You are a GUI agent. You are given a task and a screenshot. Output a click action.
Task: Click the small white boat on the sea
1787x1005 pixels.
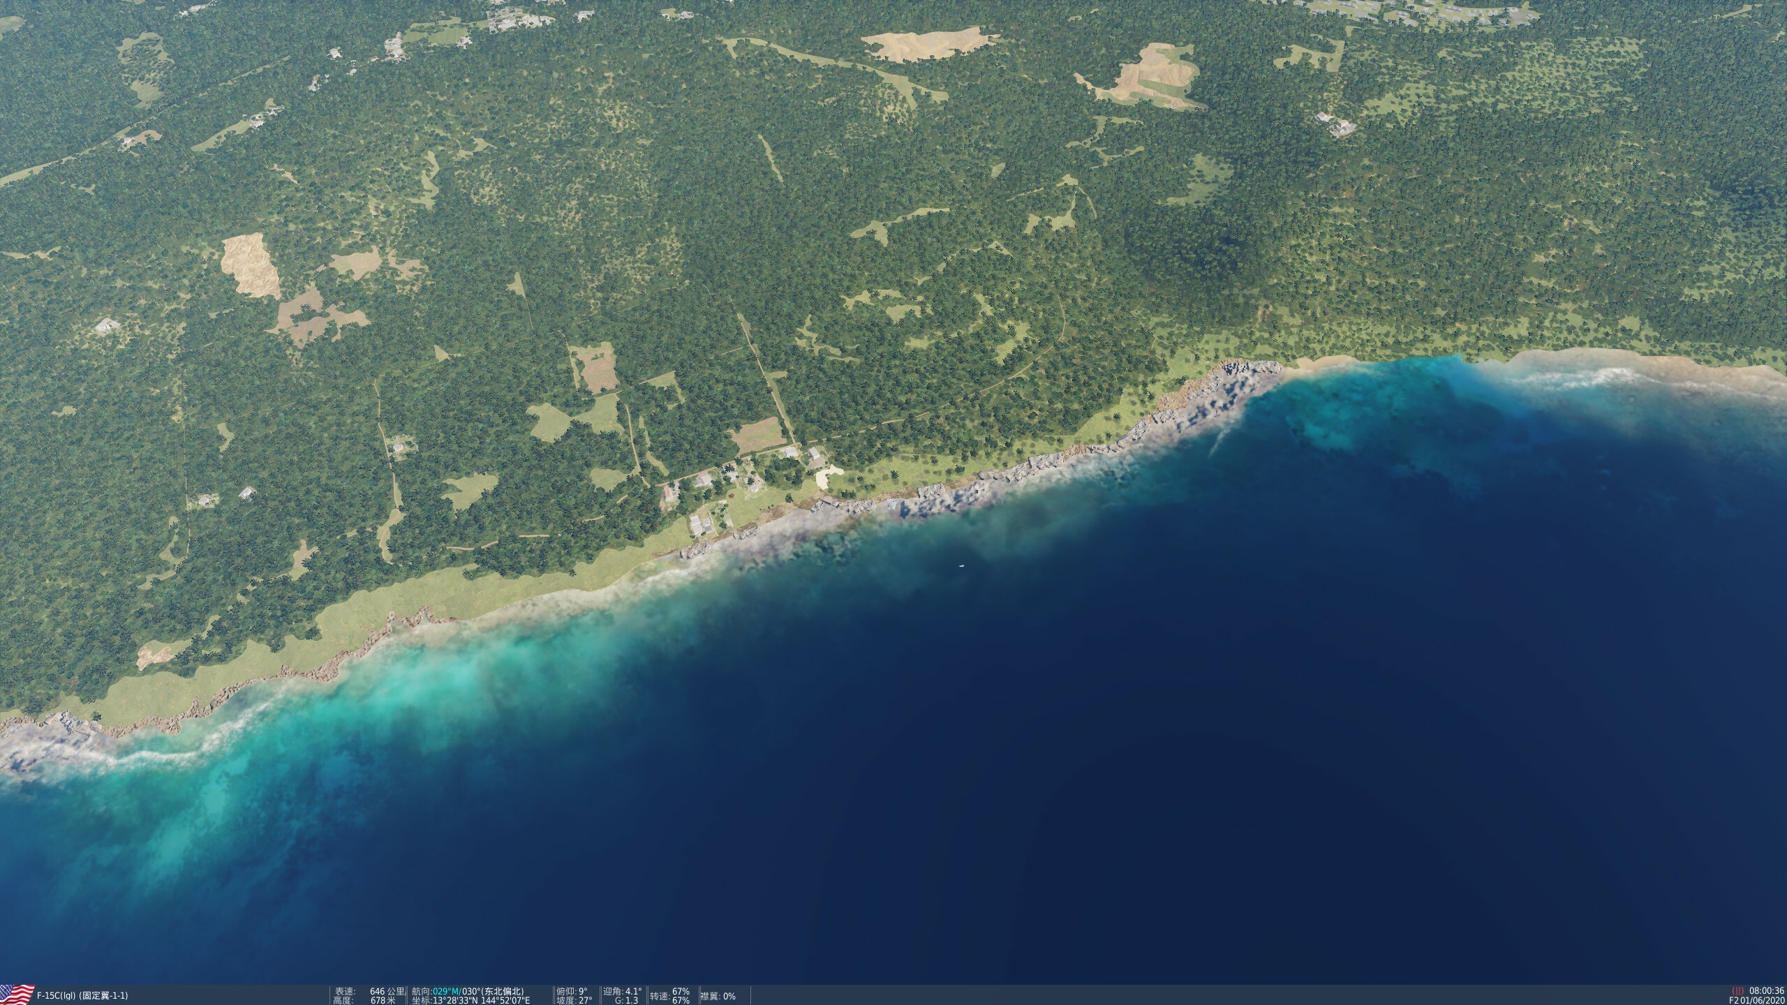(x=962, y=565)
